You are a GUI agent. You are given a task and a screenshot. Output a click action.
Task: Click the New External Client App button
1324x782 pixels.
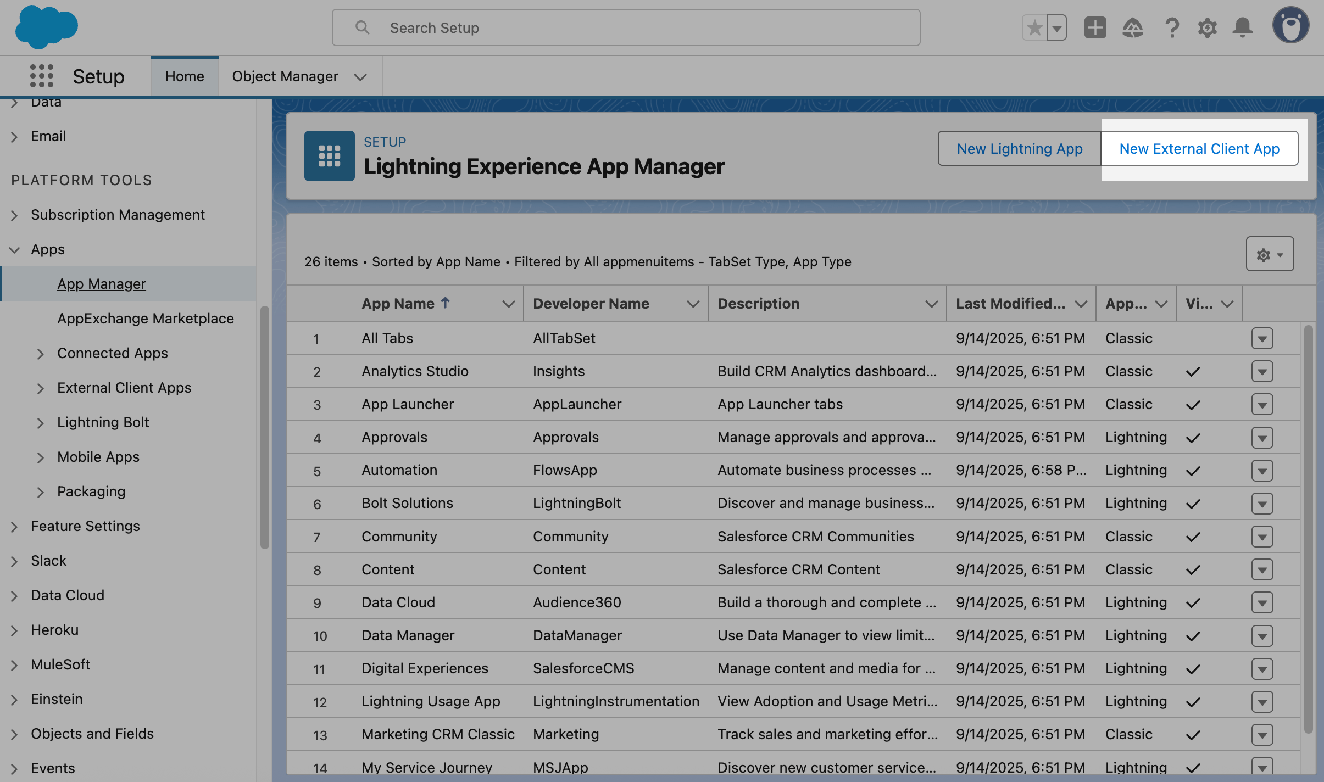click(1199, 148)
